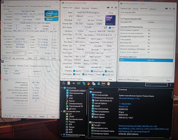
Task: Click the user silhouette toolbar icon in AIDA64
Action: [x=99, y=84]
